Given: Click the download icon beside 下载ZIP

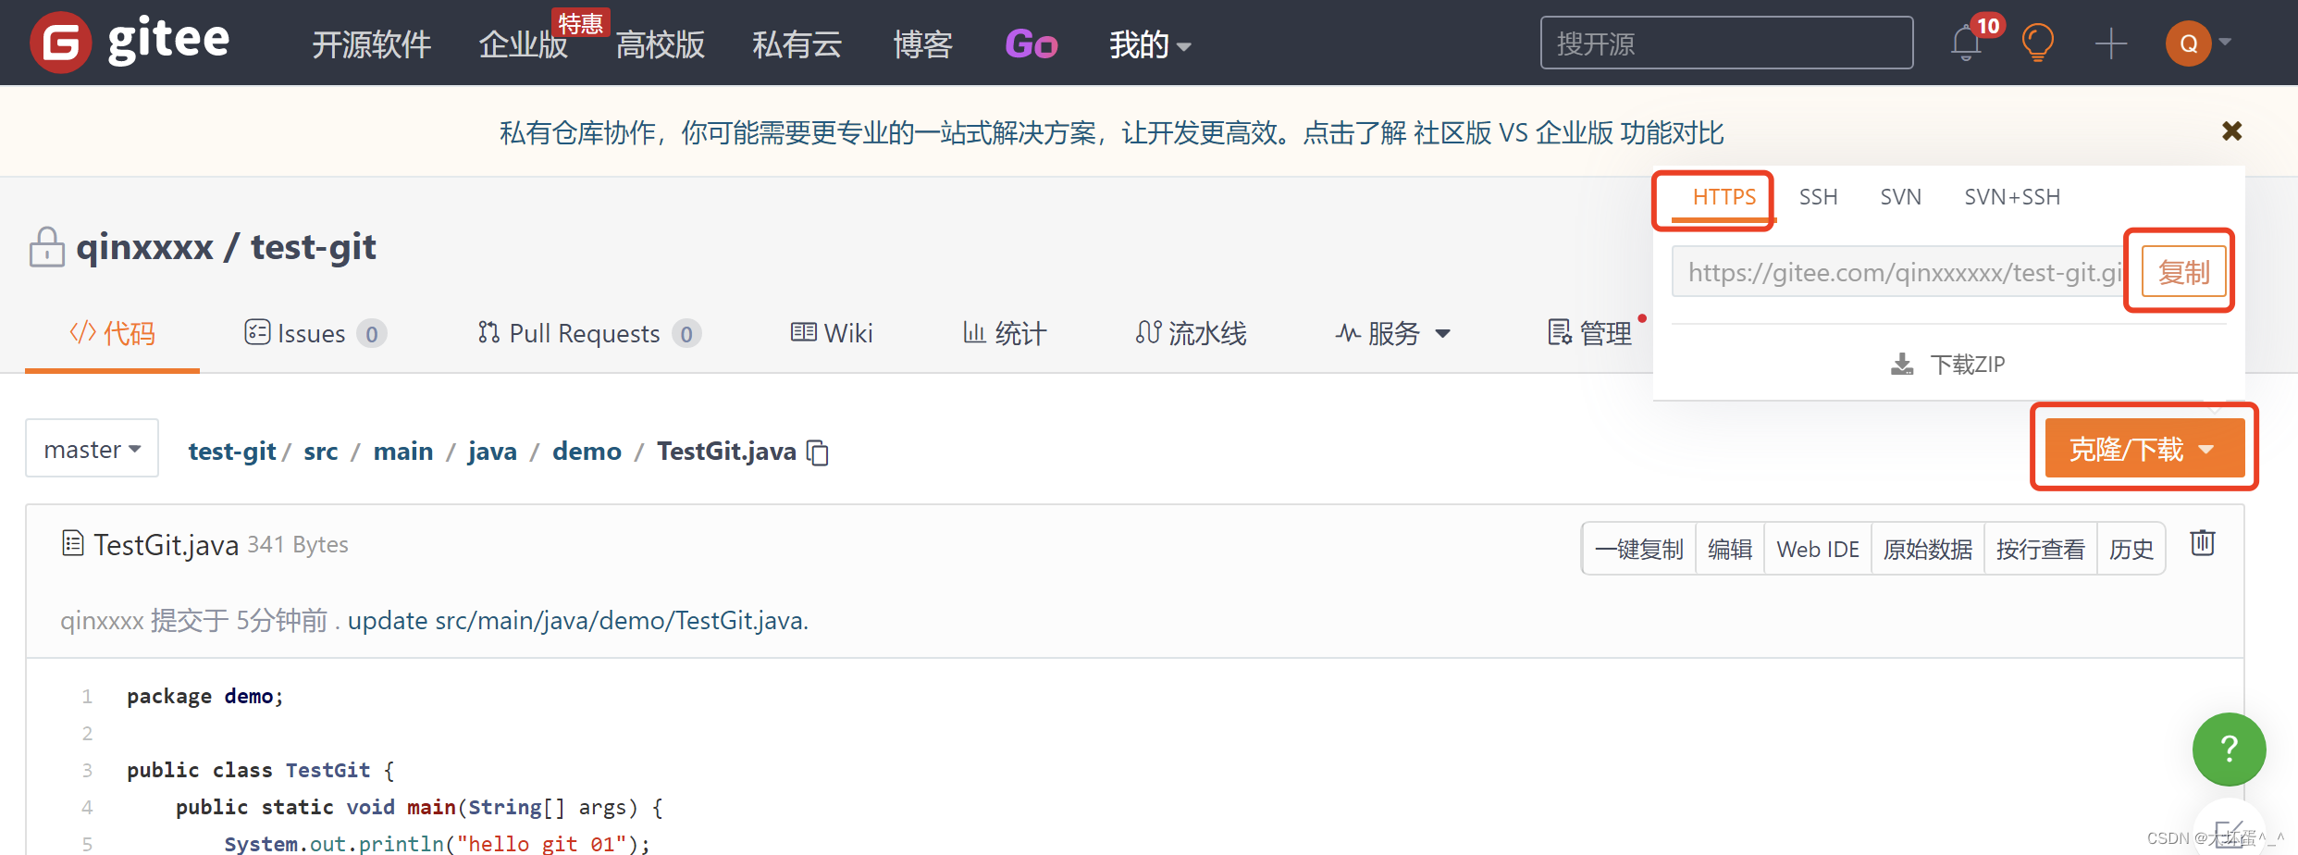Looking at the screenshot, I should [x=1902, y=365].
